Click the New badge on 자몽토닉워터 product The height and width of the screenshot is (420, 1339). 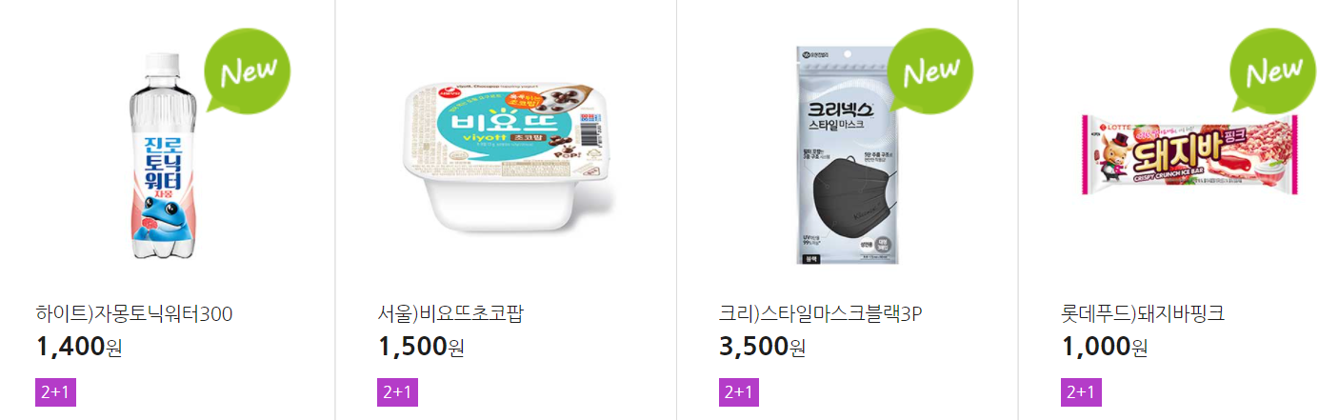tap(248, 70)
